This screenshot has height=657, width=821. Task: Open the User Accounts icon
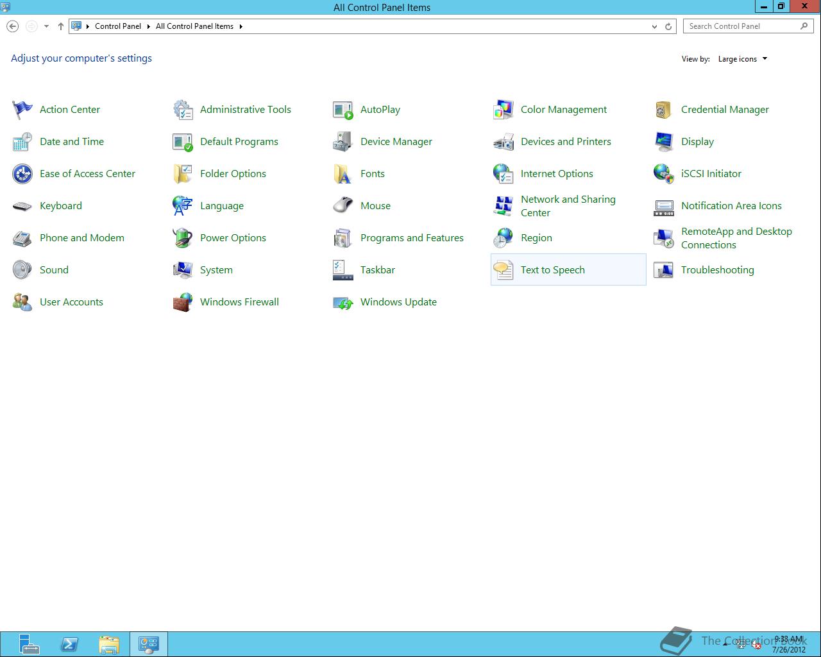coord(22,302)
